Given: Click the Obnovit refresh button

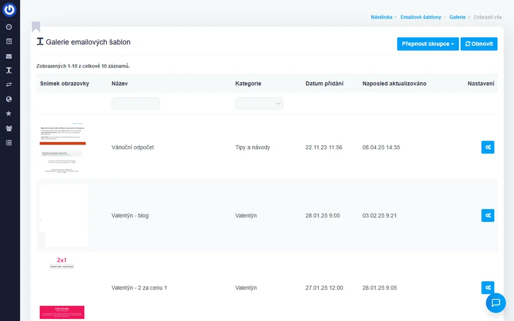Looking at the screenshot, I should tap(479, 44).
